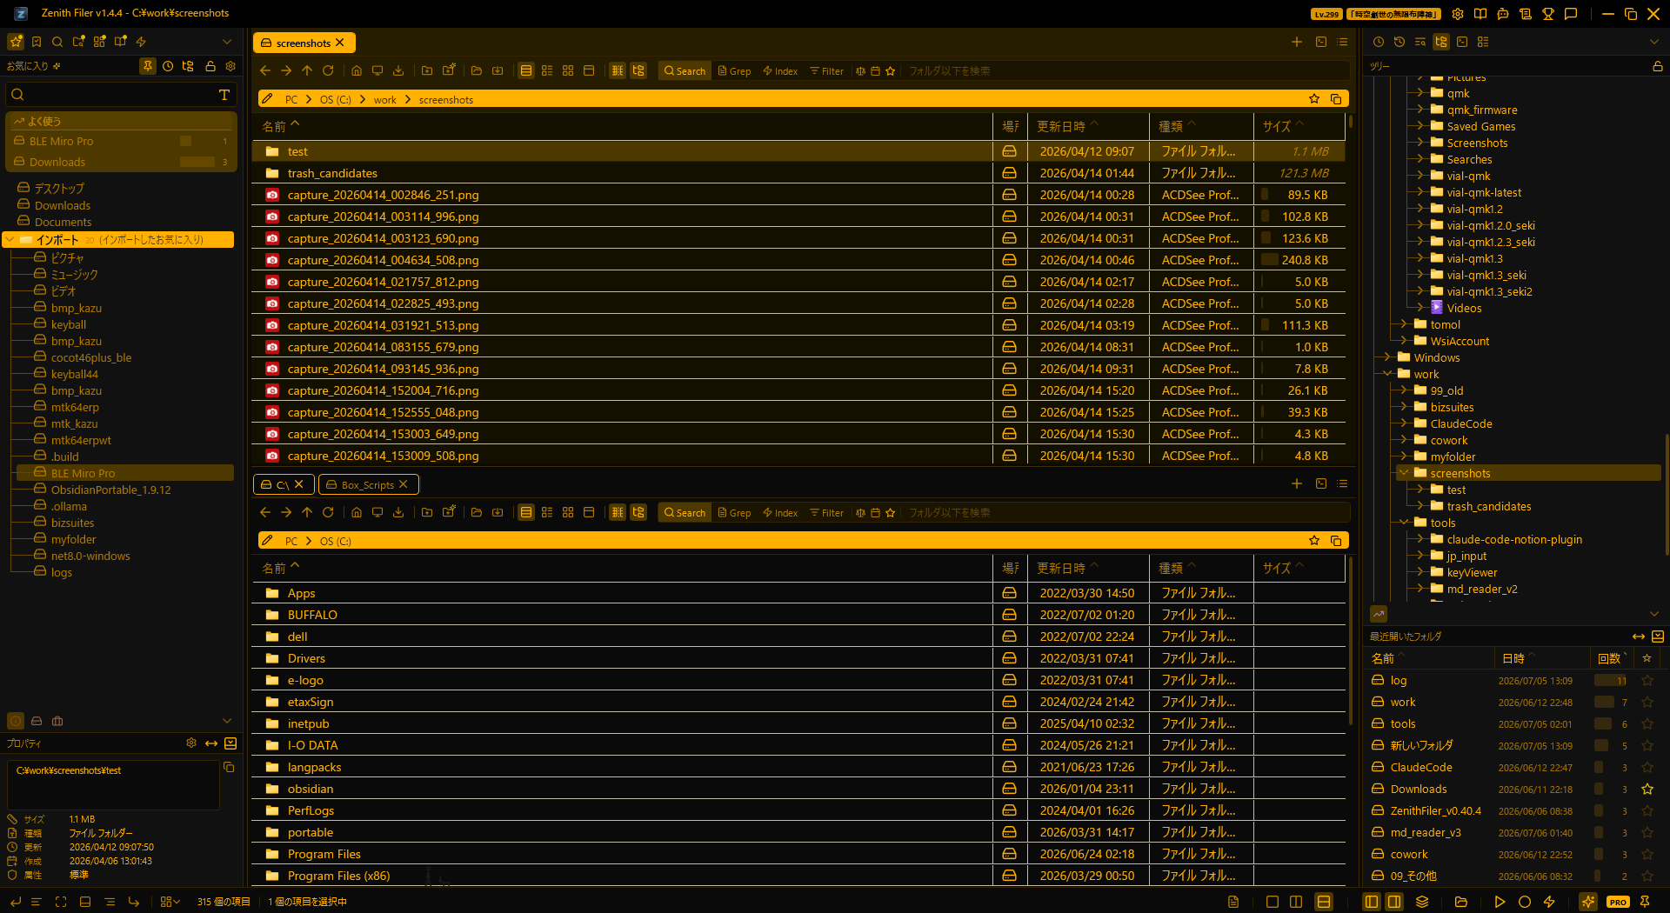
Task: Open properties panel settings gear
Action: (x=191, y=743)
